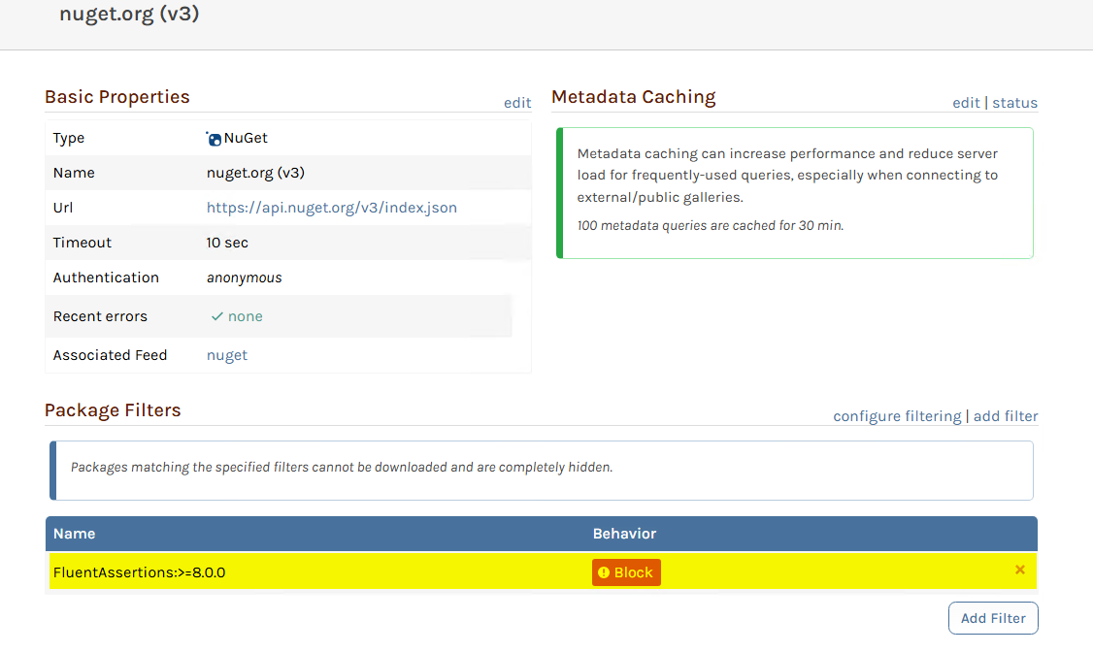Viewport: 1093px width, 653px height.
Task: Click the NuGet type value text
Action: 246,138
